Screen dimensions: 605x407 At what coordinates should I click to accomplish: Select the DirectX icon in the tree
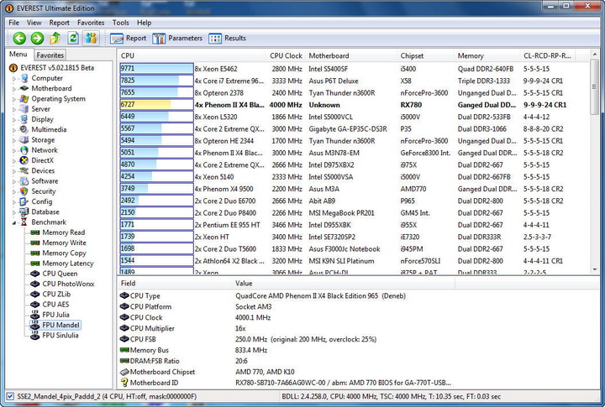tap(24, 160)
